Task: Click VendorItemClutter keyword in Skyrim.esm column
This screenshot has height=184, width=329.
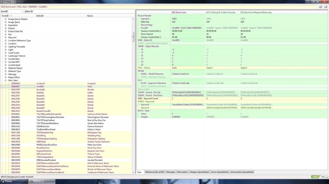Action: [x=188, y=104]
